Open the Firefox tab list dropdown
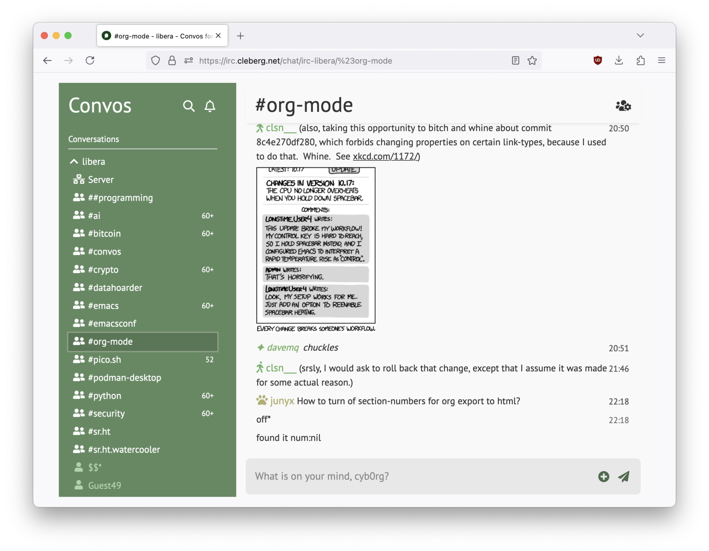The width and height of the screenshot is (709, 551). pos(640,35)
